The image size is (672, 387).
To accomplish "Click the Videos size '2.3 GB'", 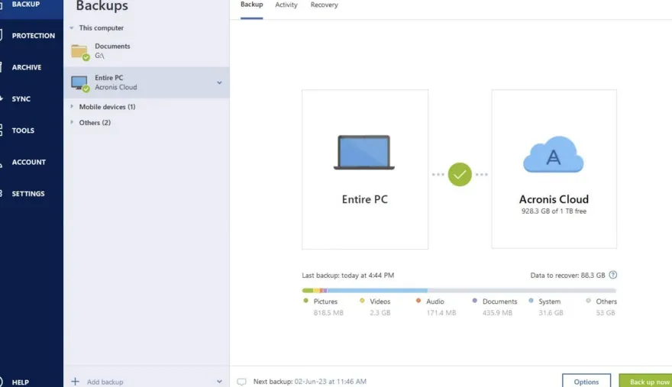I will tap(380, 313).
